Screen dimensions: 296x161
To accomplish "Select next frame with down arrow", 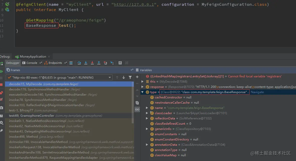I will [124, 77].
